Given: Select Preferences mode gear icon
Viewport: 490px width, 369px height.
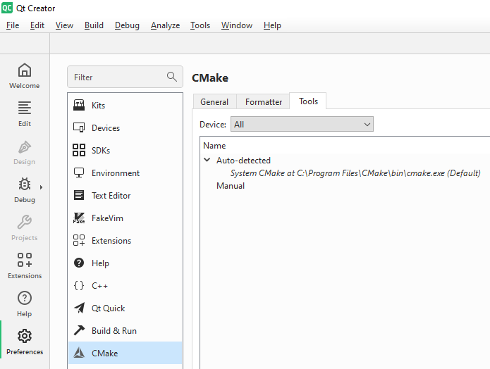Looking at the screenshot, I should tap(25, 336).
